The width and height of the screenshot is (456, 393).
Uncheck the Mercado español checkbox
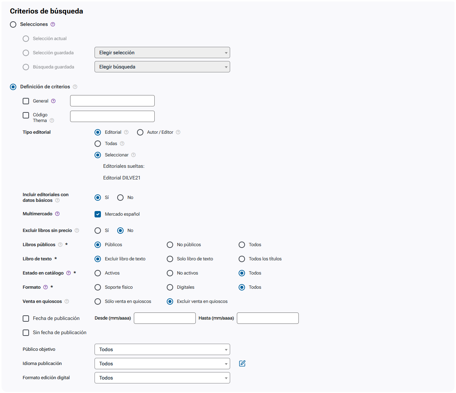click(98, 214)
